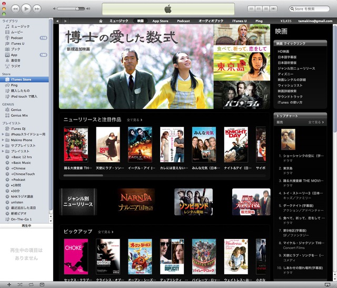Expand iPhotoスライドショー用 folder
337x288 pixels.
pos(3,134)
